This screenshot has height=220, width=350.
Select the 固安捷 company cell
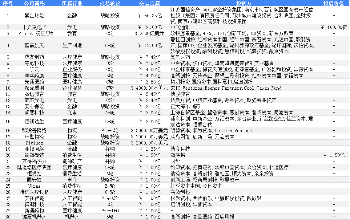(x=34, y=180)
